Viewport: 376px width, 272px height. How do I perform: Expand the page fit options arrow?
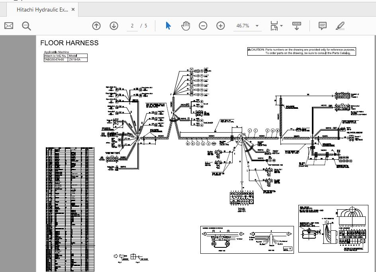(x=282, y=26)
